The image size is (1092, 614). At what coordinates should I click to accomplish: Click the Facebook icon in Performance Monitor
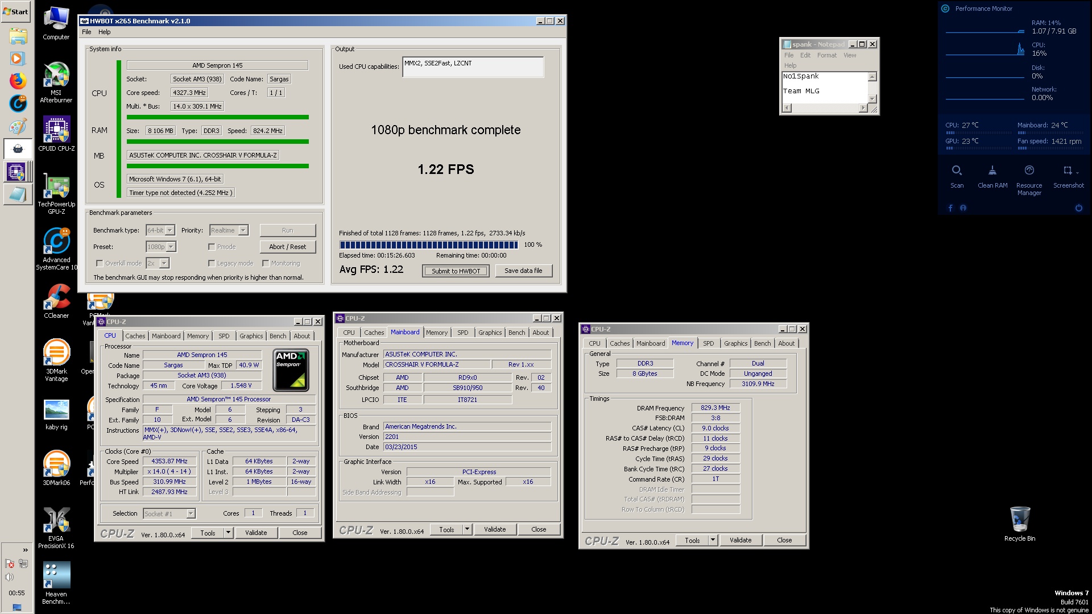[950, 208]
